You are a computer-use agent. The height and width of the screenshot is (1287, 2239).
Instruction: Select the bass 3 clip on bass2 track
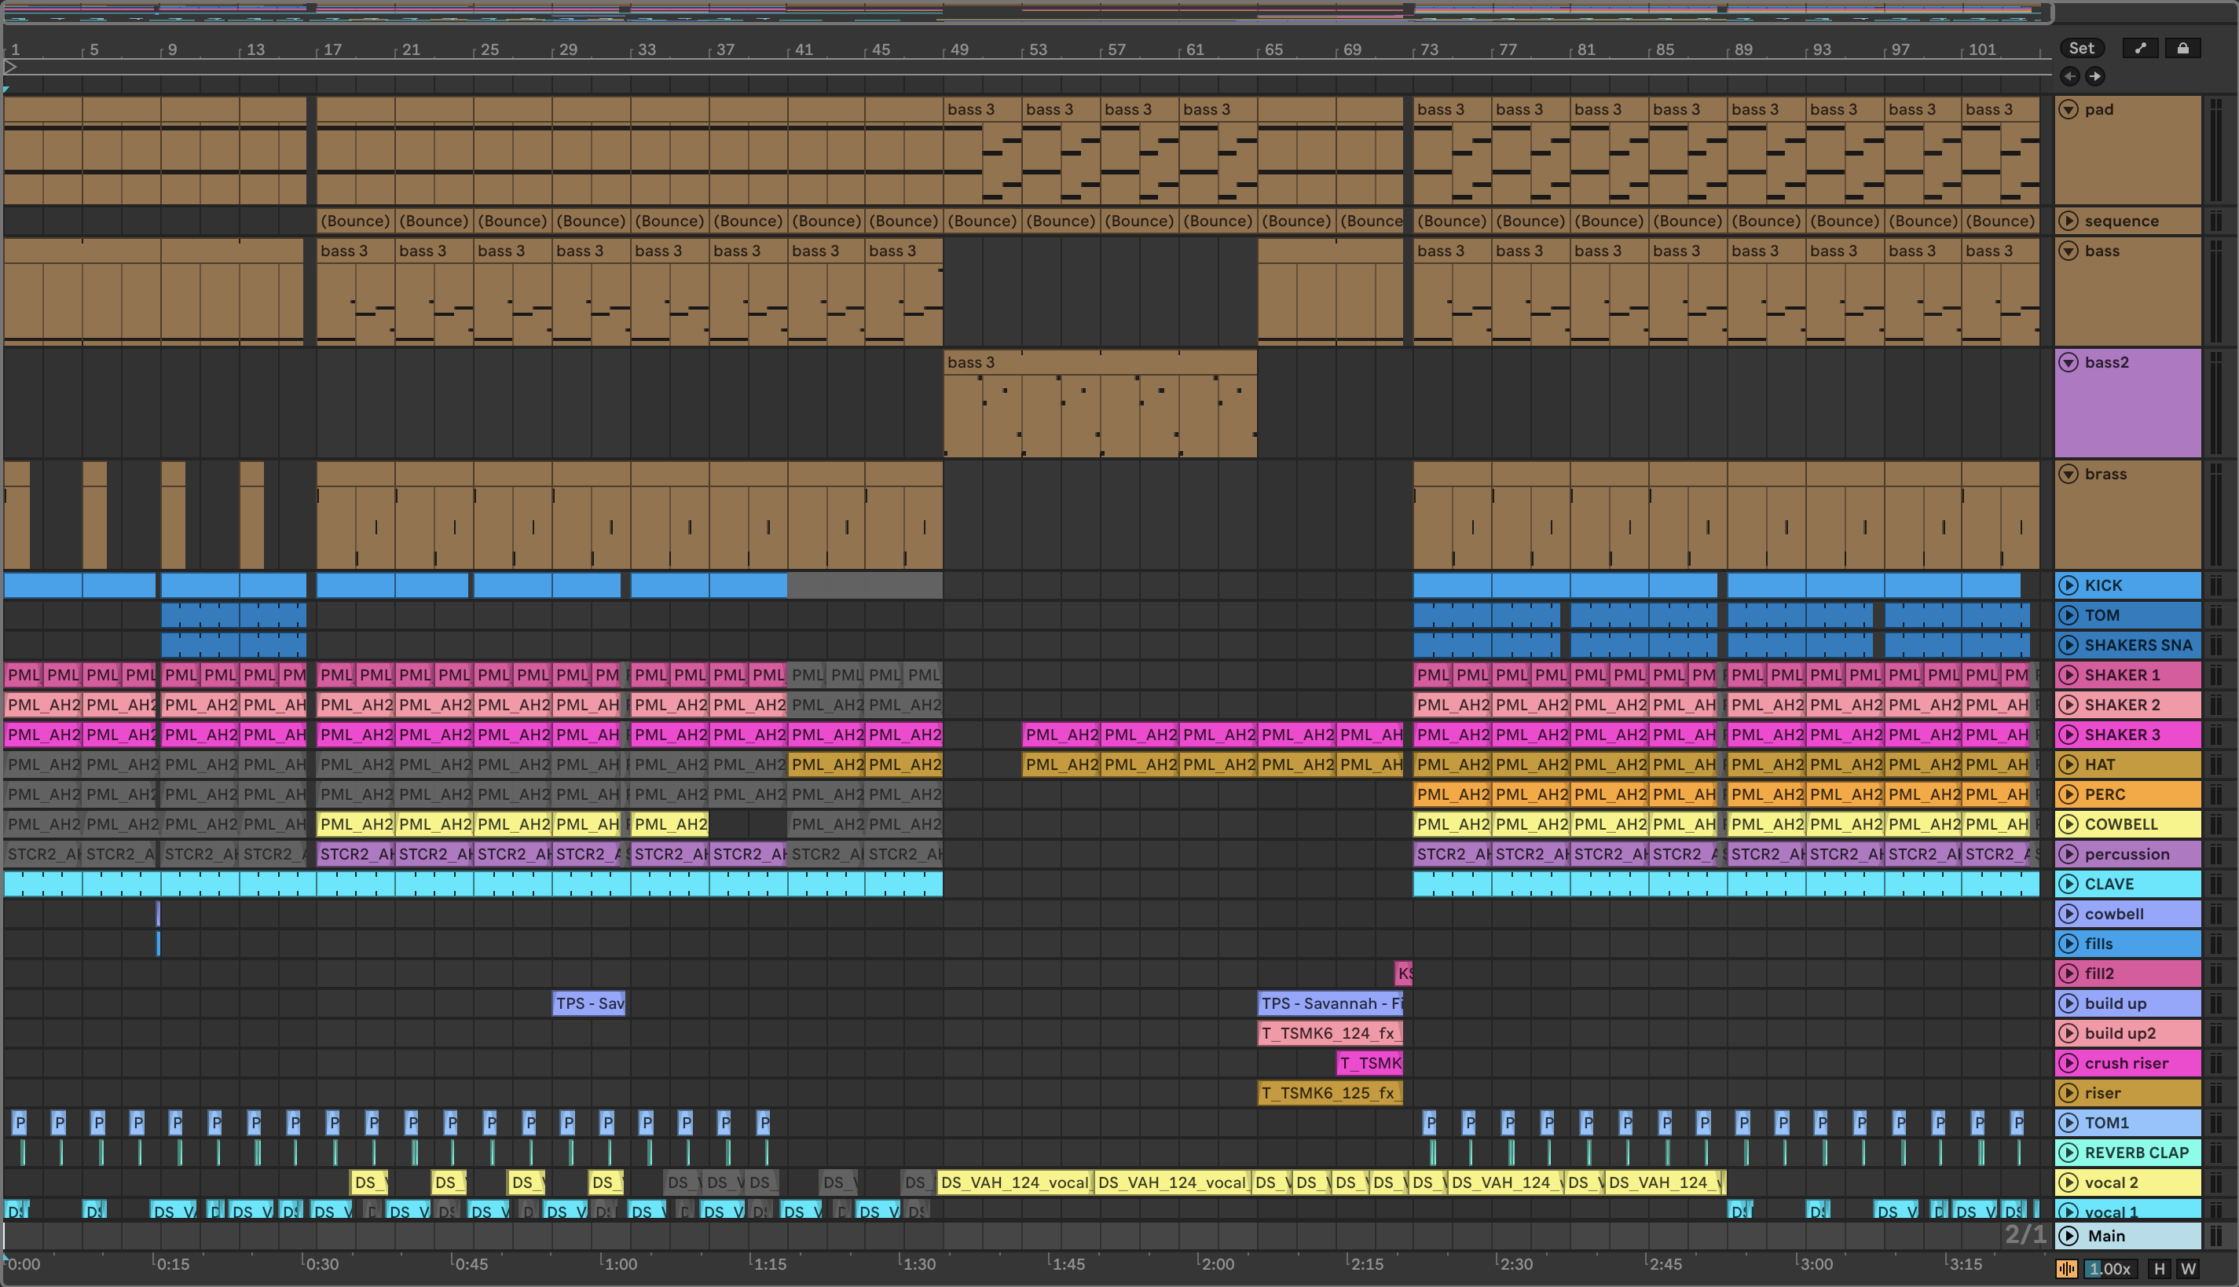click(x=1100, y=404)
